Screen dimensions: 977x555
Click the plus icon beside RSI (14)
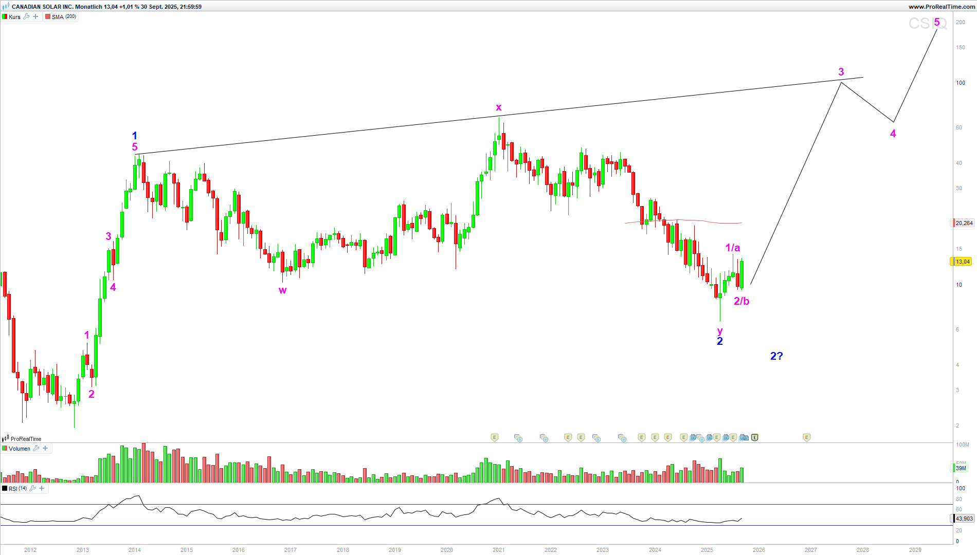pyautogui.click(x=42, y=488)
